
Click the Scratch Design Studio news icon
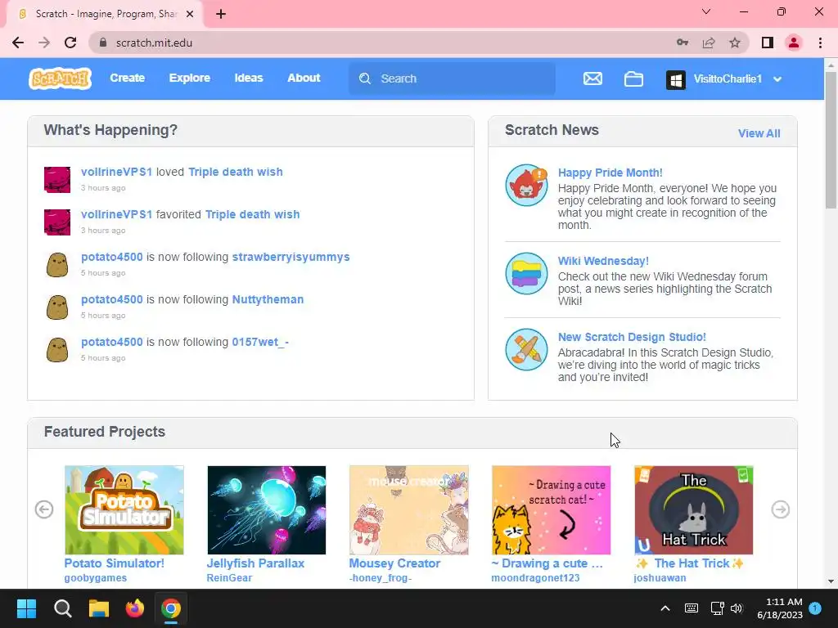tap(526, 349)
